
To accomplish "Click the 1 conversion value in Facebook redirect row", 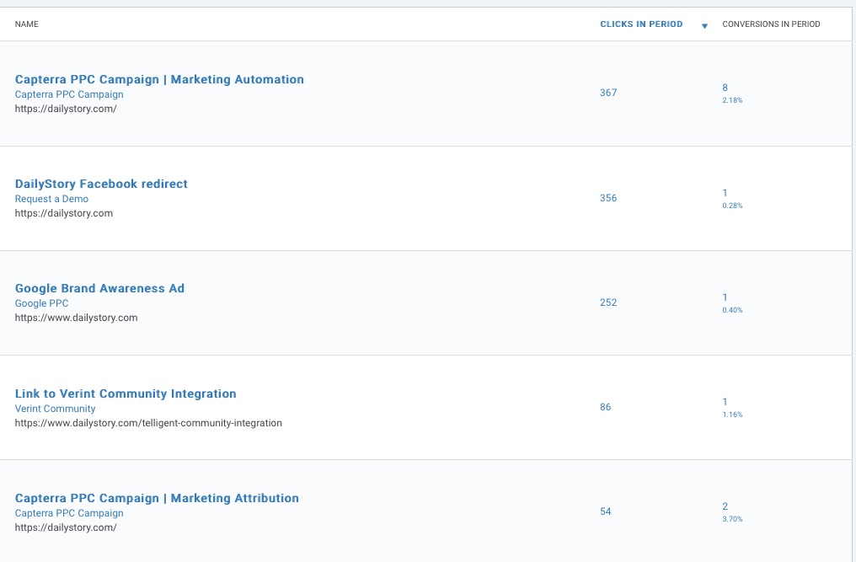I will point(725,193).
